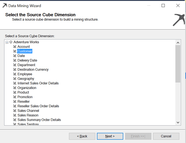The image size is (186, 143).
Task: Pick the Promotion dimension
Action: 25,97
